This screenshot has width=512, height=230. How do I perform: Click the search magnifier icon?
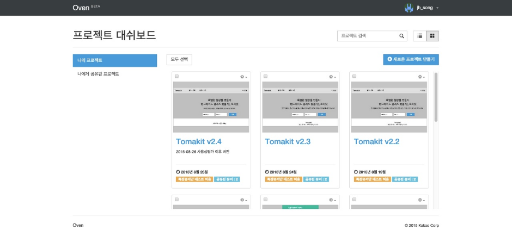402,36
